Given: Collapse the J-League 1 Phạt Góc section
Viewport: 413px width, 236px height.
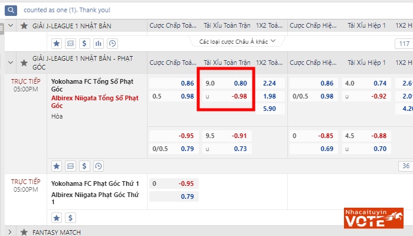Looking at the screenshot, I should pos(11,63).
